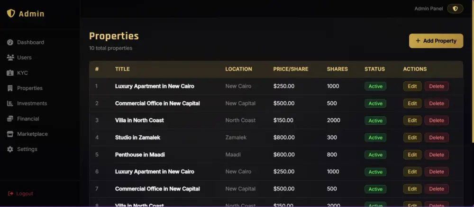The image size is (474, 207).
Task: Edit Luxury Apartment in New Cairo row 1
Action: click(412, 86)
